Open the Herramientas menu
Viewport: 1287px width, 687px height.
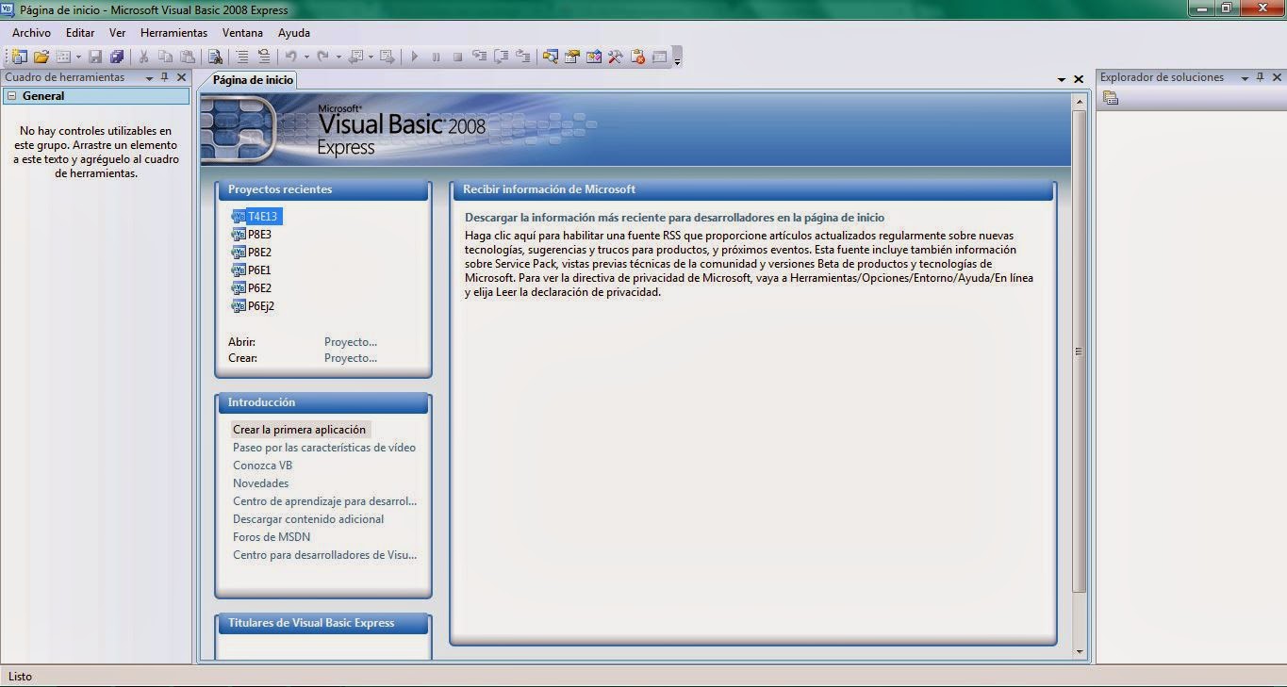(173, 32)
